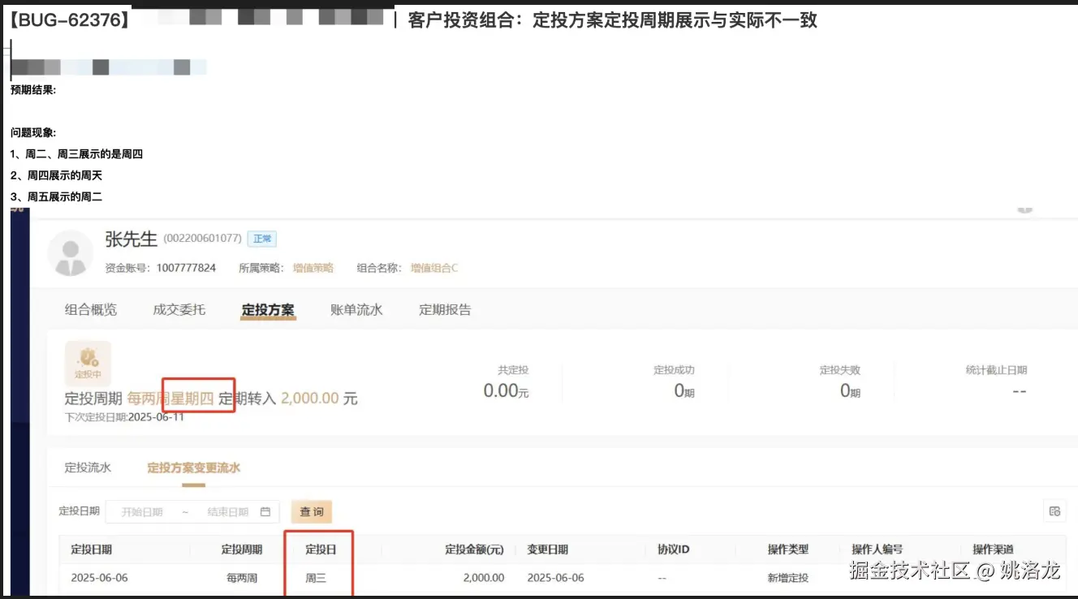Screen dimensions: 1078x599
Task: Click the 变更日期 column header
Action: 548,549
